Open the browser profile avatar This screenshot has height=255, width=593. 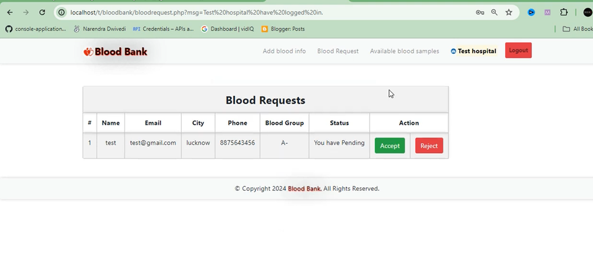point(588,13)
